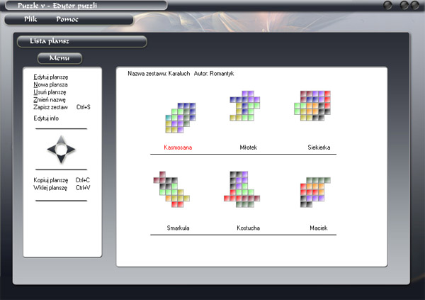The image size is (425, 300).
Task: Click Zapisz zestaw command
Action: click(62, 107)
